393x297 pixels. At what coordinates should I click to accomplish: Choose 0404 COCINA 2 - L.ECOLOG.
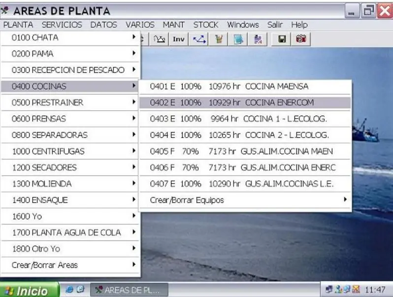(245, 135)
